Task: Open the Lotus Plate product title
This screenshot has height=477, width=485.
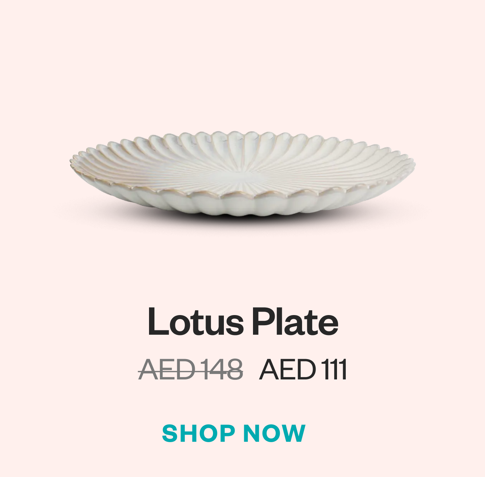Action: 243,322
